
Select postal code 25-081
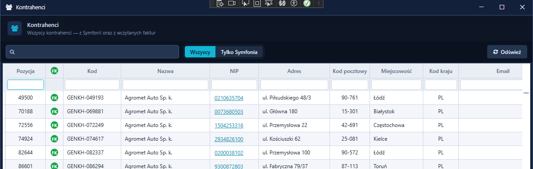(x=350, y=139)
